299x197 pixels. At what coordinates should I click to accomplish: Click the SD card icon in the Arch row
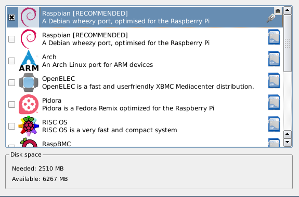tap(274, 59)
